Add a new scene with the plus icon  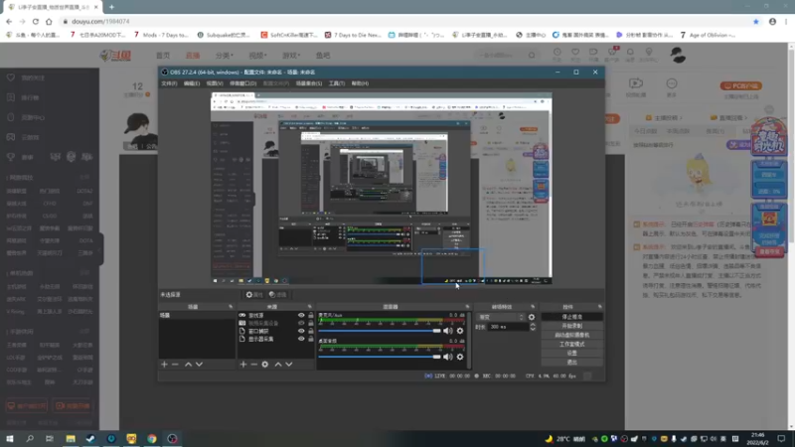164,365
